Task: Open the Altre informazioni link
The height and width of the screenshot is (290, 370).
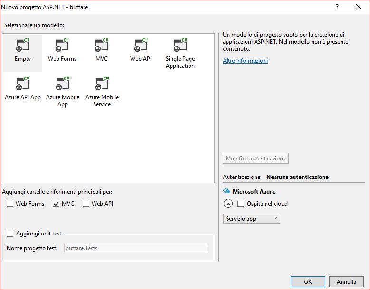Action: click(x=245, y=61)
